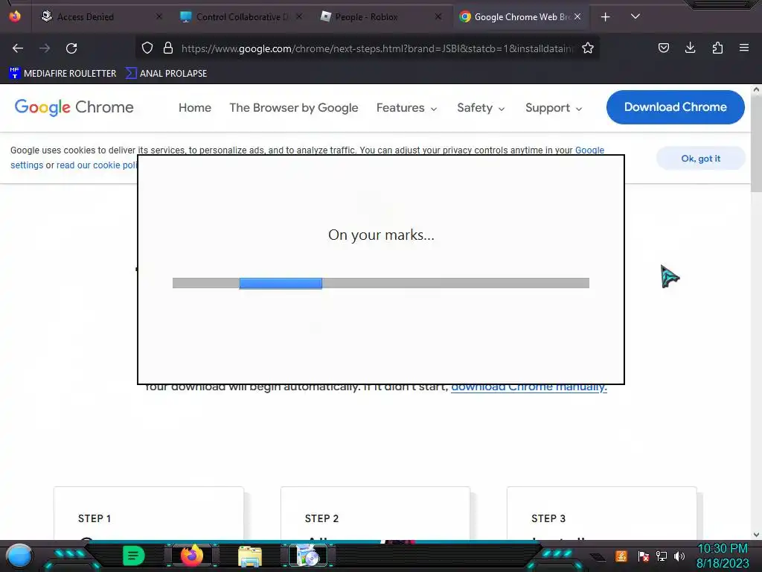762x572 pixels.
Task: Click the blue progress bar indicator
Action: click(281, 283)
